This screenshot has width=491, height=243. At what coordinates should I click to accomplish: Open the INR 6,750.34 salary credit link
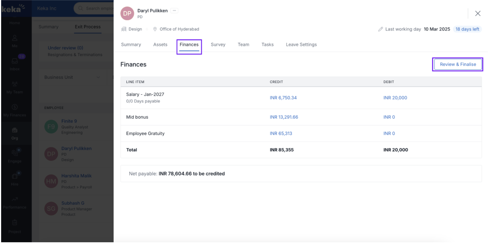click(283, 98)
